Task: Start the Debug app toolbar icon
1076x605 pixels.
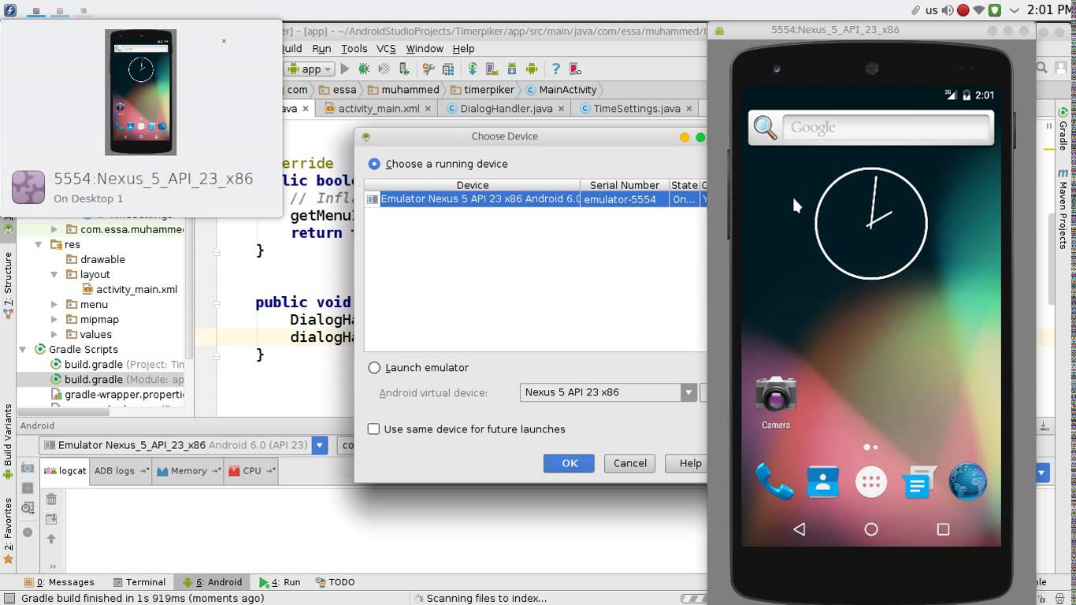Action: [x=365, y=69]
